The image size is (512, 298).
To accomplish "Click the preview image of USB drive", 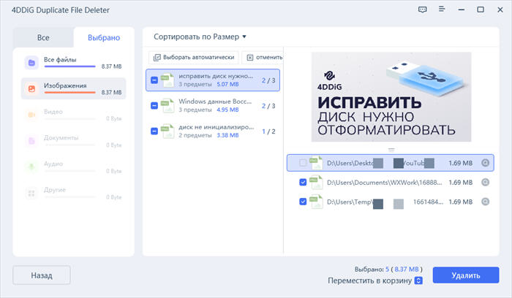I will 391,97.
